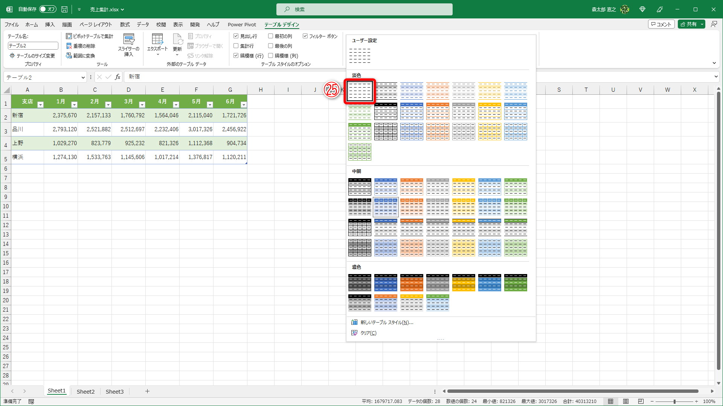Screen dimensions: 723x406
Task: Switch to Page Break Preview view icon
Action: [641, 401]
